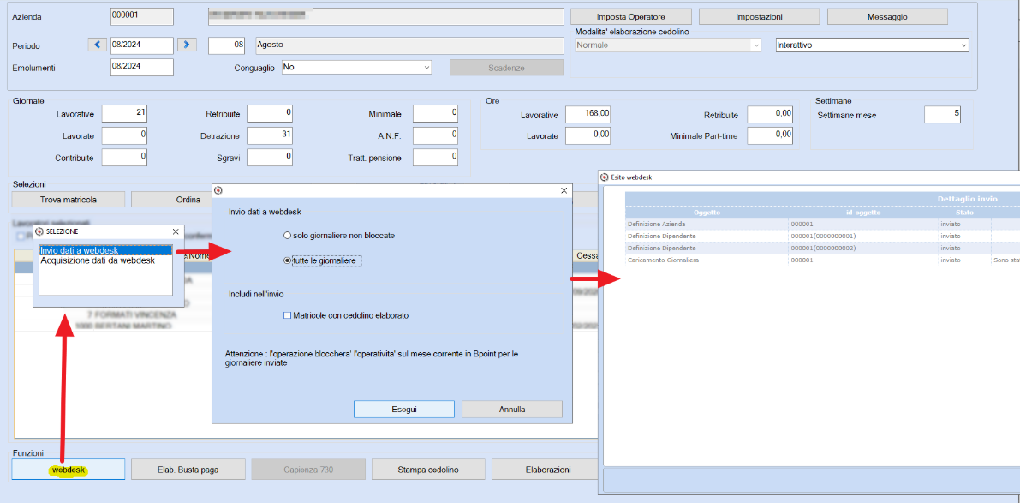The image size is (1020, 503).
Task: Click the Scadenze button
Action: [x=507, y=68]
